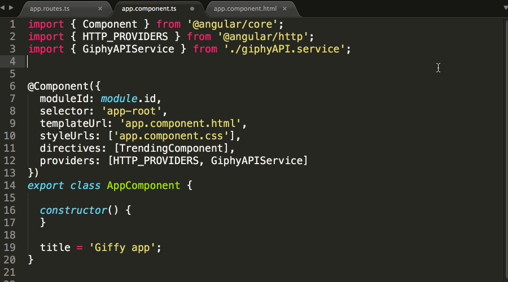Click 'app.component.css' string value

[x=171, y=136]
